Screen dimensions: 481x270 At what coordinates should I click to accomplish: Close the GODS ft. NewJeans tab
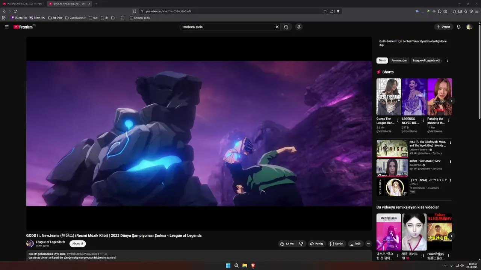[89, 4]
